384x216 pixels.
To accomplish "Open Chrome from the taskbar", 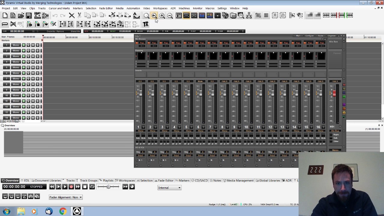I will coord(63,211).
